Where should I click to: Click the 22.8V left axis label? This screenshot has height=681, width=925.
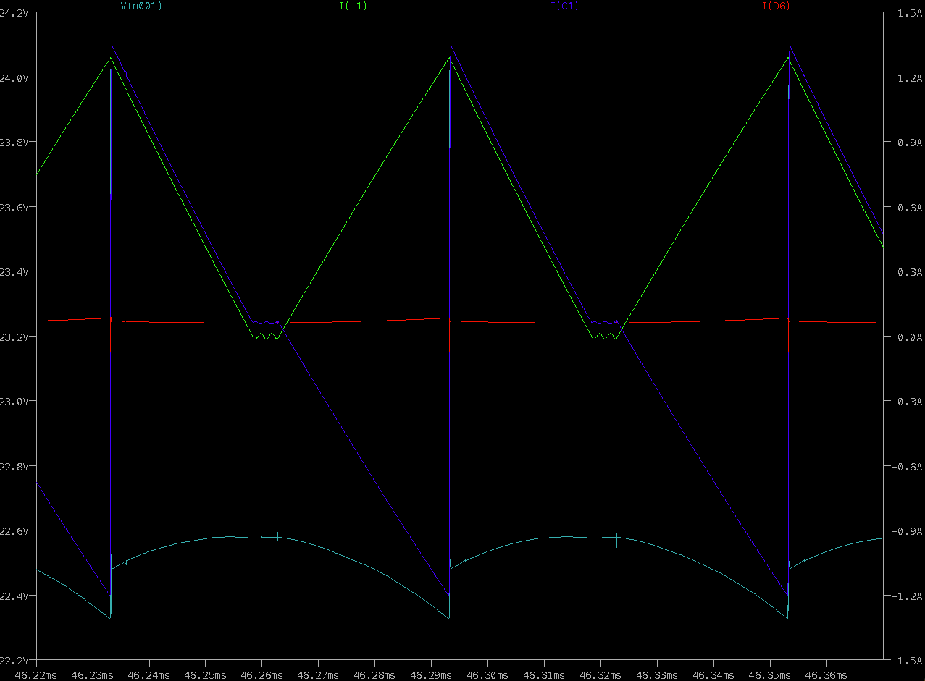[x=14, y=466]
